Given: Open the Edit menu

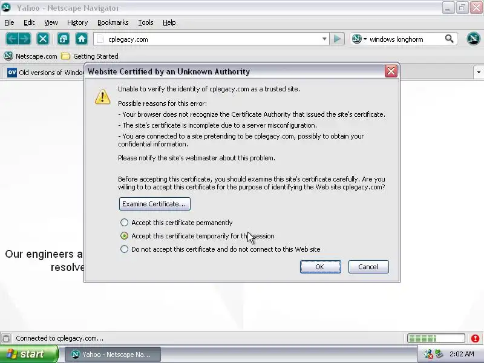Looking at the screenshot, I should (29, 22).
